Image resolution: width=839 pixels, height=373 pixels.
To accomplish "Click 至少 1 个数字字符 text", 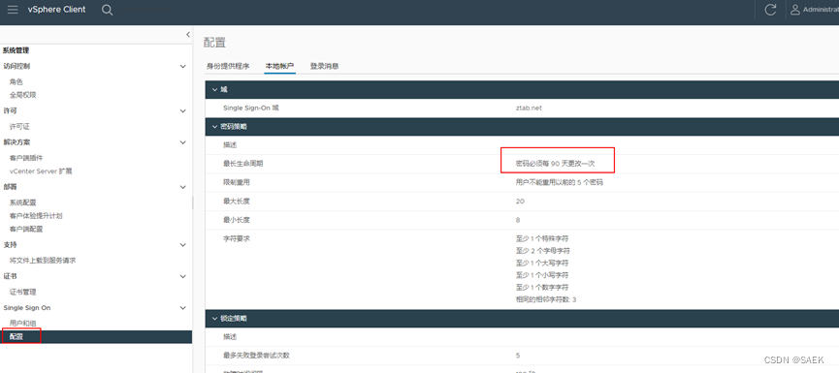I will pyautogui.click(x=542, y=288).
